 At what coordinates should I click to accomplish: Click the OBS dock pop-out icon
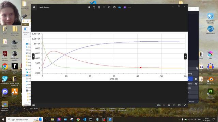click(x=197, y=68)
